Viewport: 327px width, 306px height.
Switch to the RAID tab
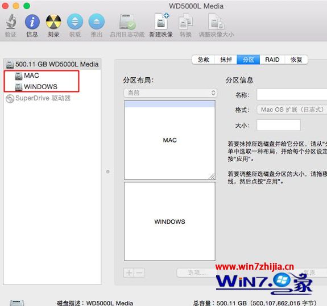(x=272, y=60)
